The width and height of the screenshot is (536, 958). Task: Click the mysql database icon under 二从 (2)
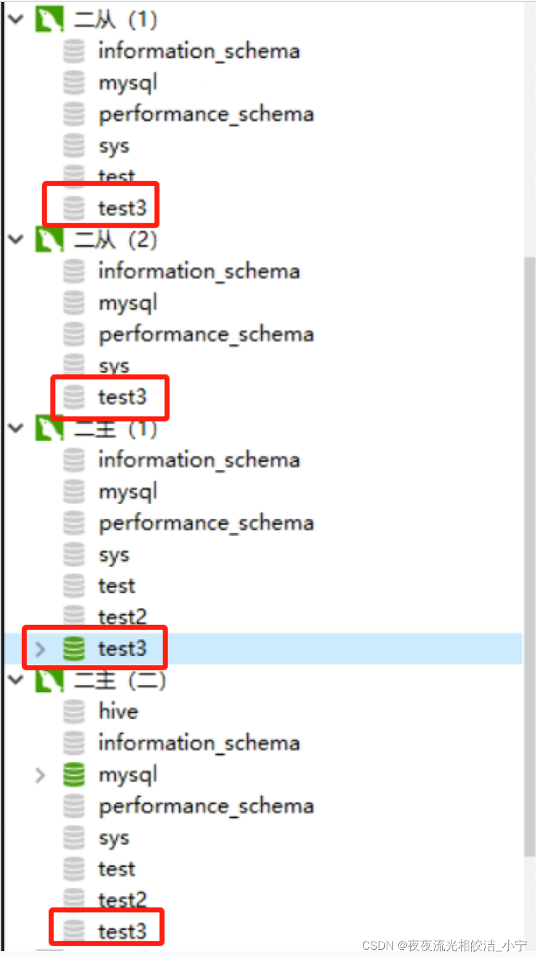point(74,302)
